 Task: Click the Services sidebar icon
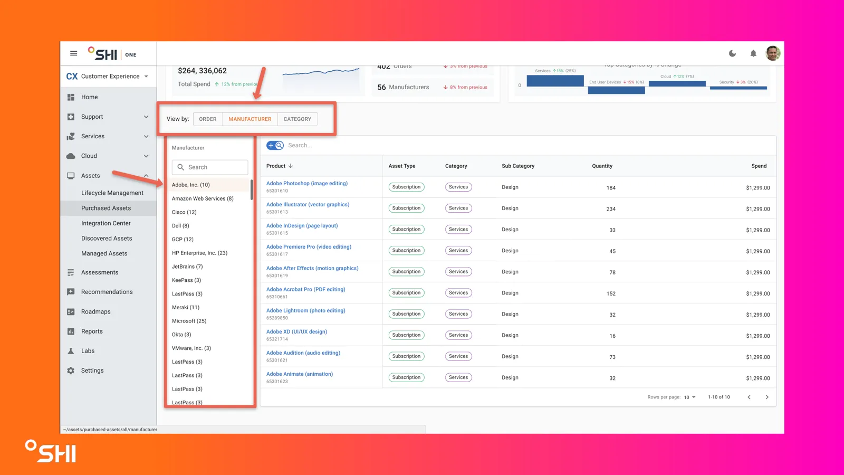coord(71,136)
